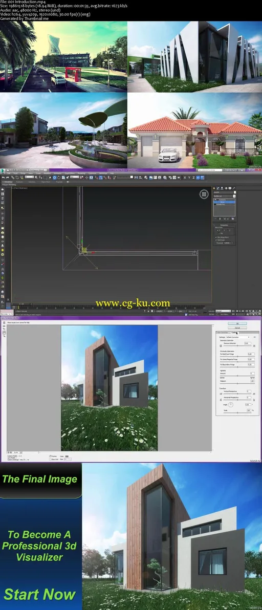Switch to the Auto Correction tab
Viewport: 262px width, 610px height.
click(x=223, y=333)
